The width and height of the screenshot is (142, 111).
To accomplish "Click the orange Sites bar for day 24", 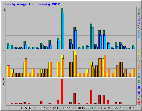I will [105, 66].
